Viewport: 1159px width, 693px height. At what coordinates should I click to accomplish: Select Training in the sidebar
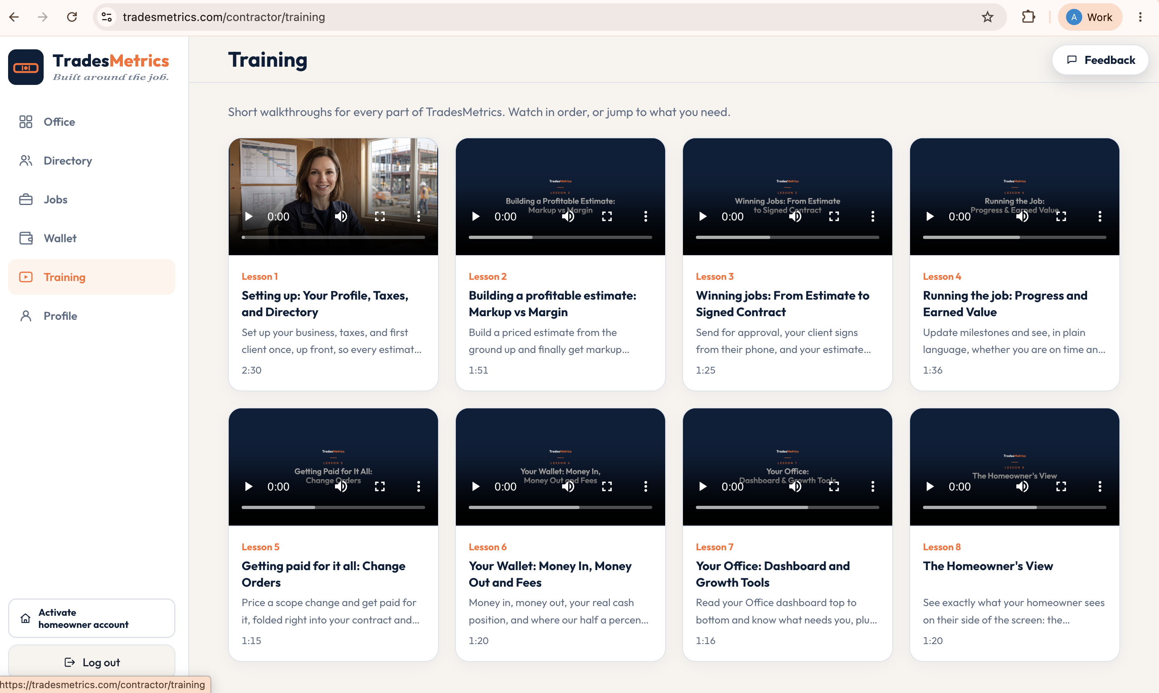click(x=91, y=277)
